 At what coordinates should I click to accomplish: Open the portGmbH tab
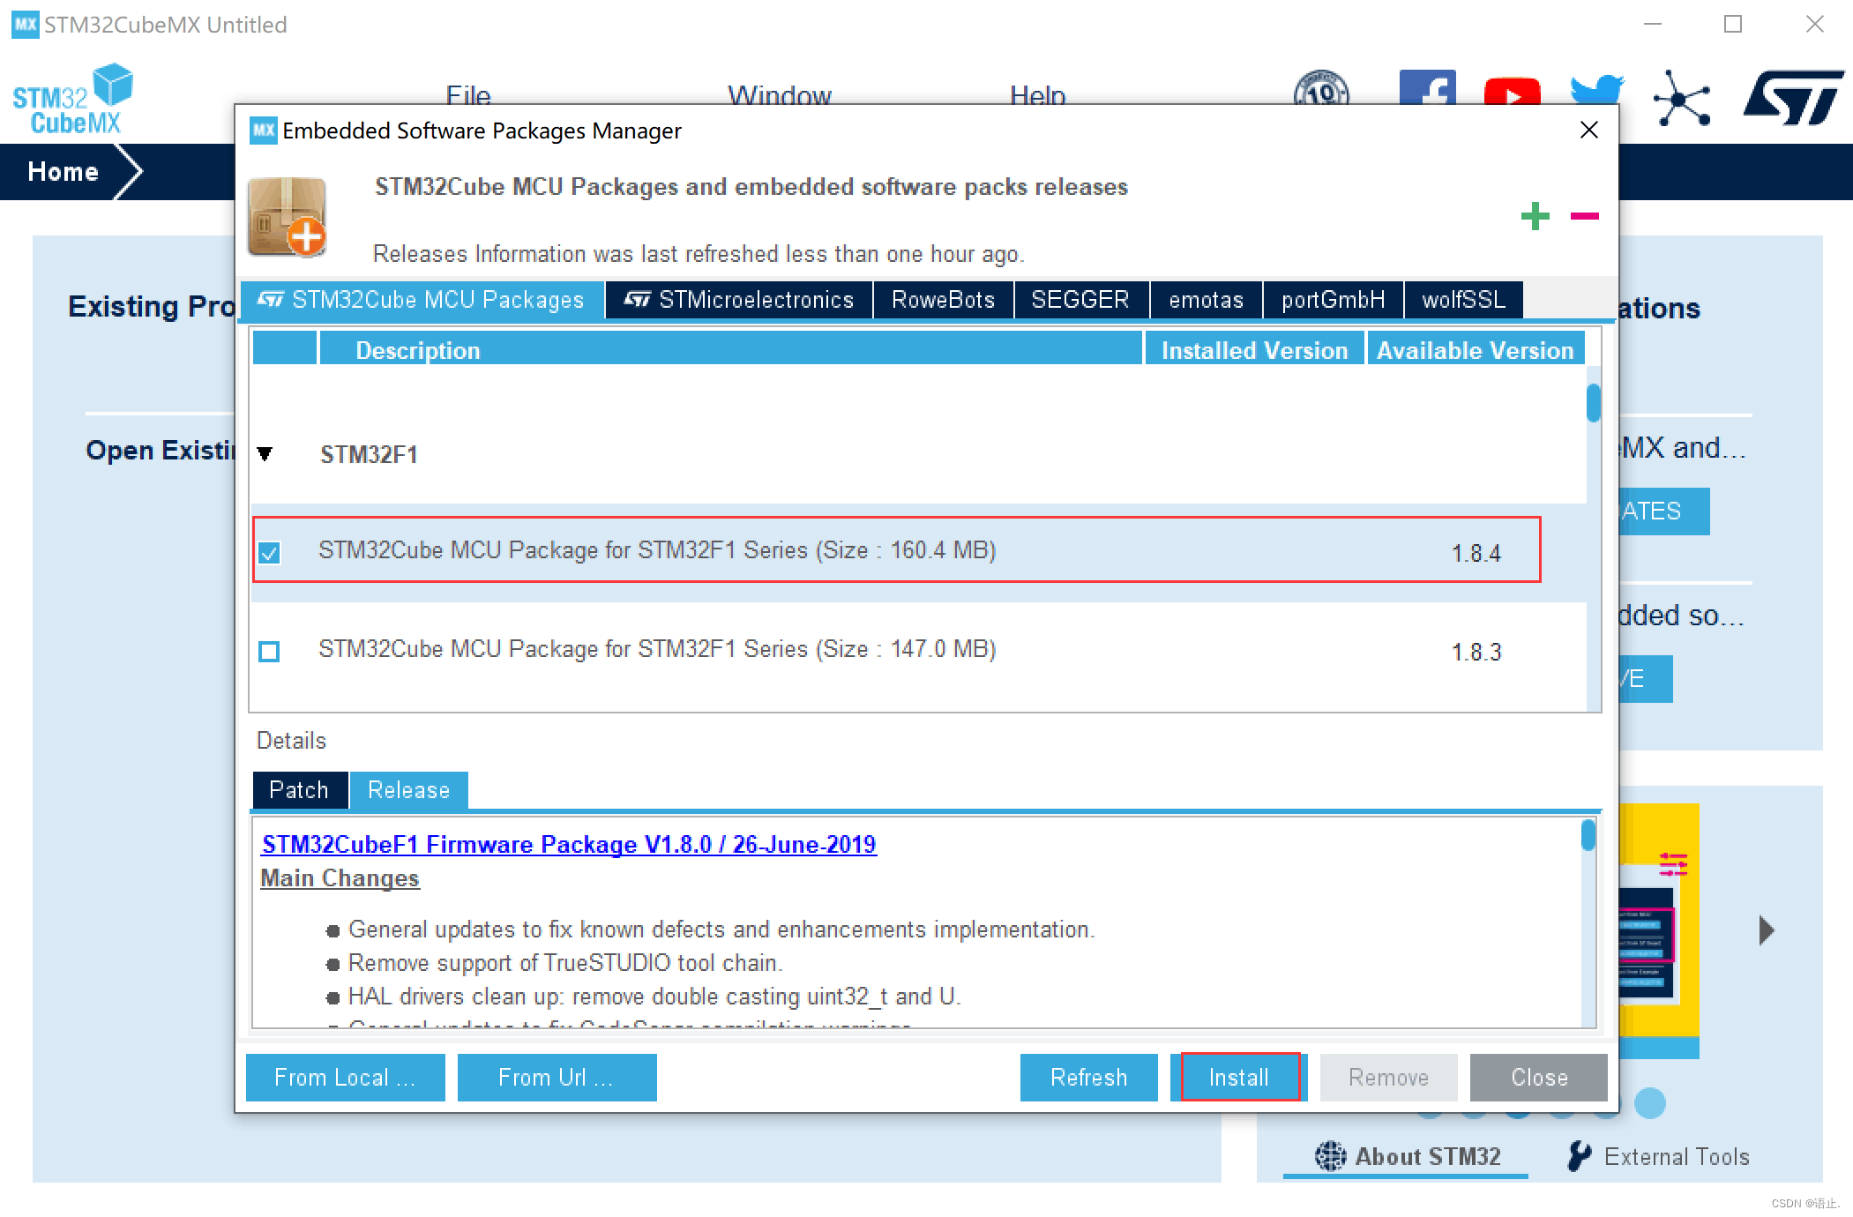click(x=1333, y=300)
